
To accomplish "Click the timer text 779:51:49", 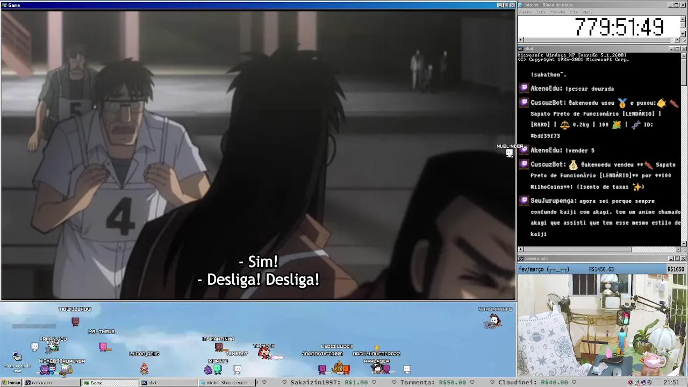I will click(619, 27).
